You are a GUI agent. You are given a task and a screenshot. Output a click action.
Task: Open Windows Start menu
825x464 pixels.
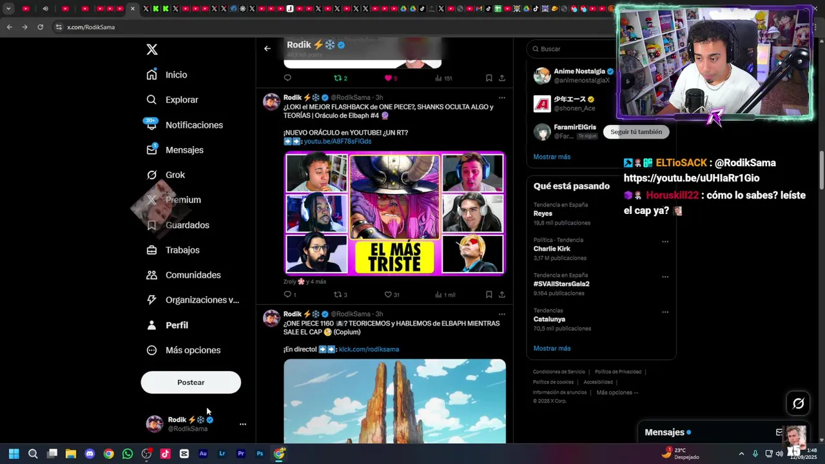pos(14,454)
